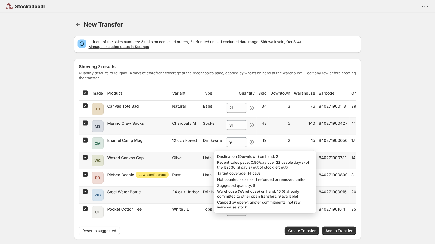Click the Sold column header
The height and width of the screenshot is (244, 435).
point(262,93)
